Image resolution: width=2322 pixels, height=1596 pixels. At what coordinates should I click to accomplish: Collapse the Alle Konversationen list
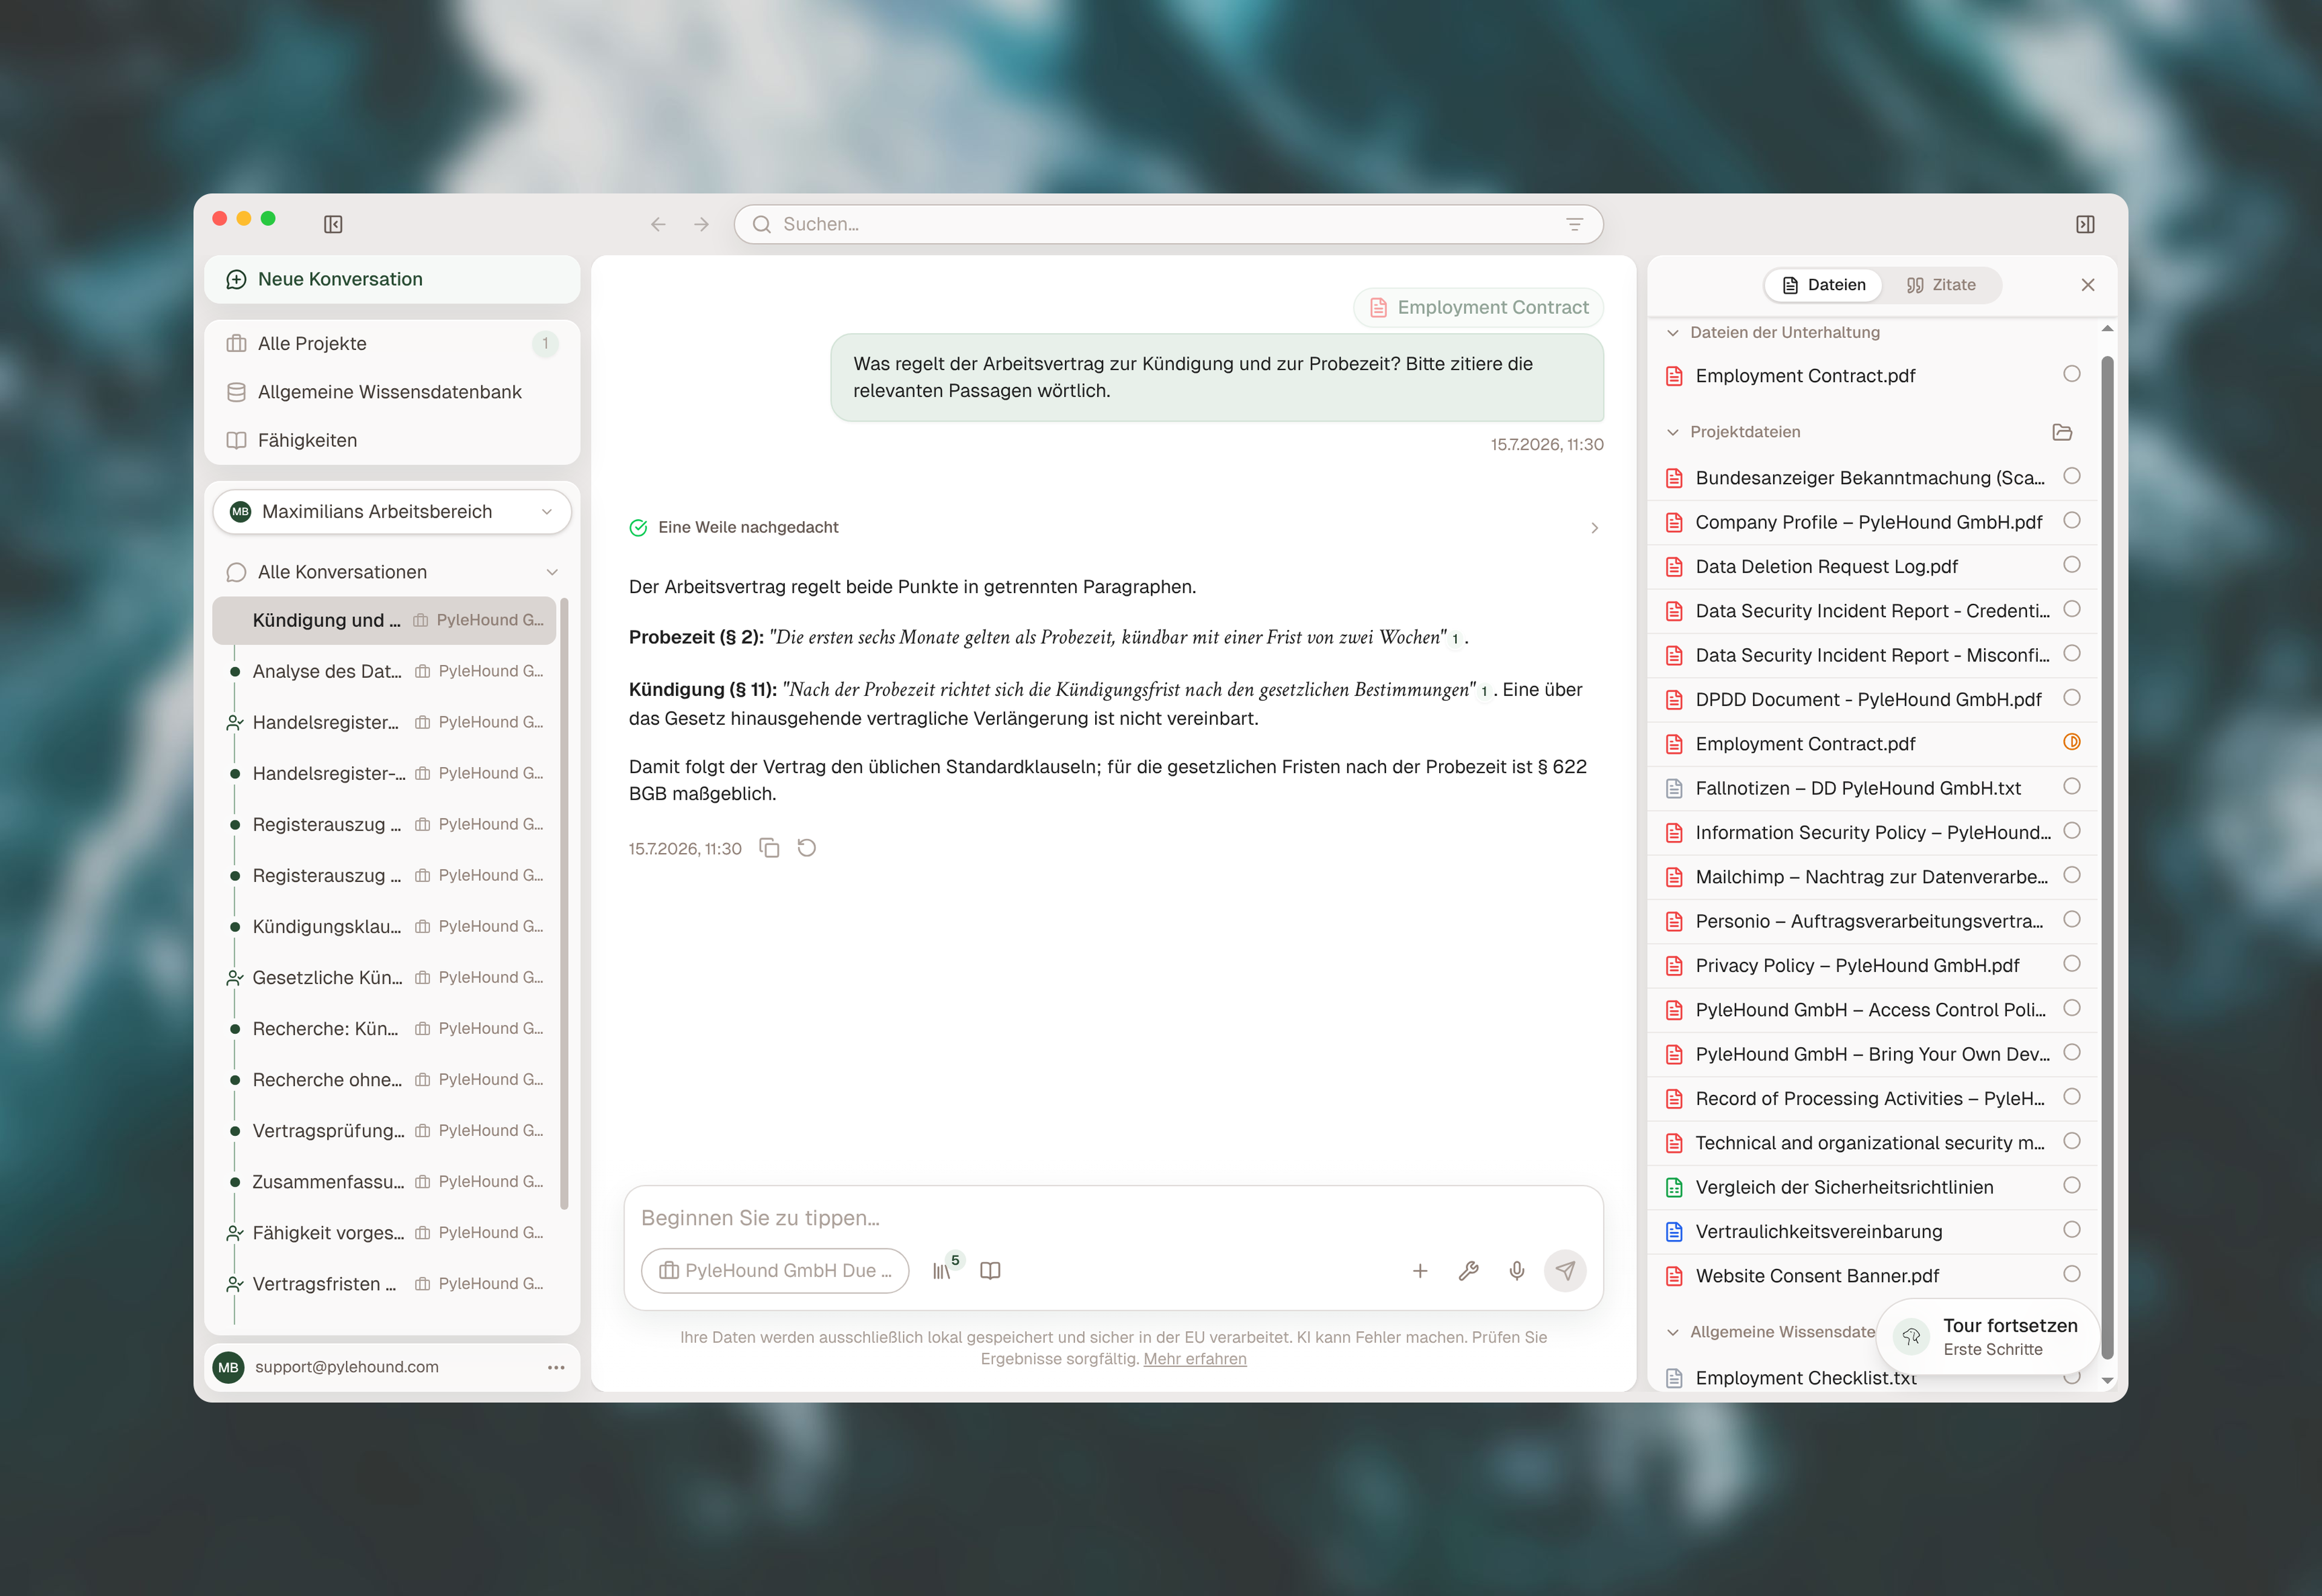tap(552, 572)
